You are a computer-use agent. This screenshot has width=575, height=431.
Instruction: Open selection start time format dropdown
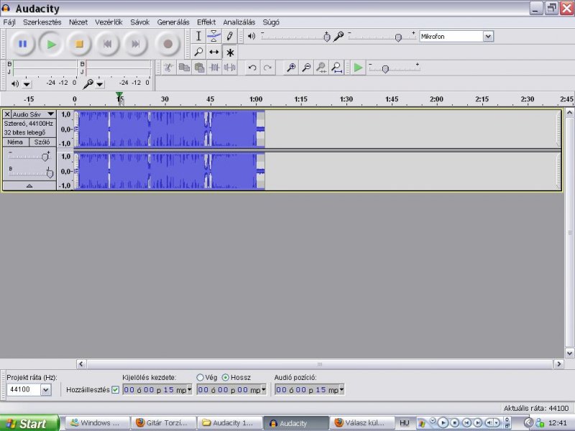click(190, 389)
